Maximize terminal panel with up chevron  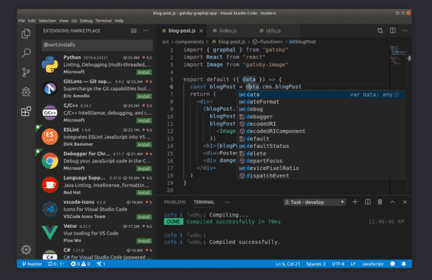(392, 202)
